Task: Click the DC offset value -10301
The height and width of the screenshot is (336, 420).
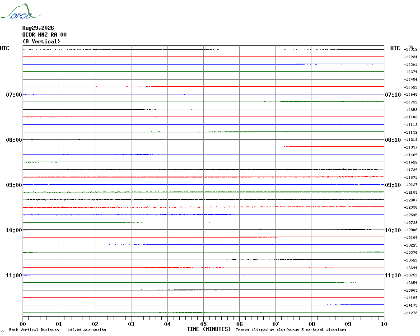Action: (x=411, y=65)
